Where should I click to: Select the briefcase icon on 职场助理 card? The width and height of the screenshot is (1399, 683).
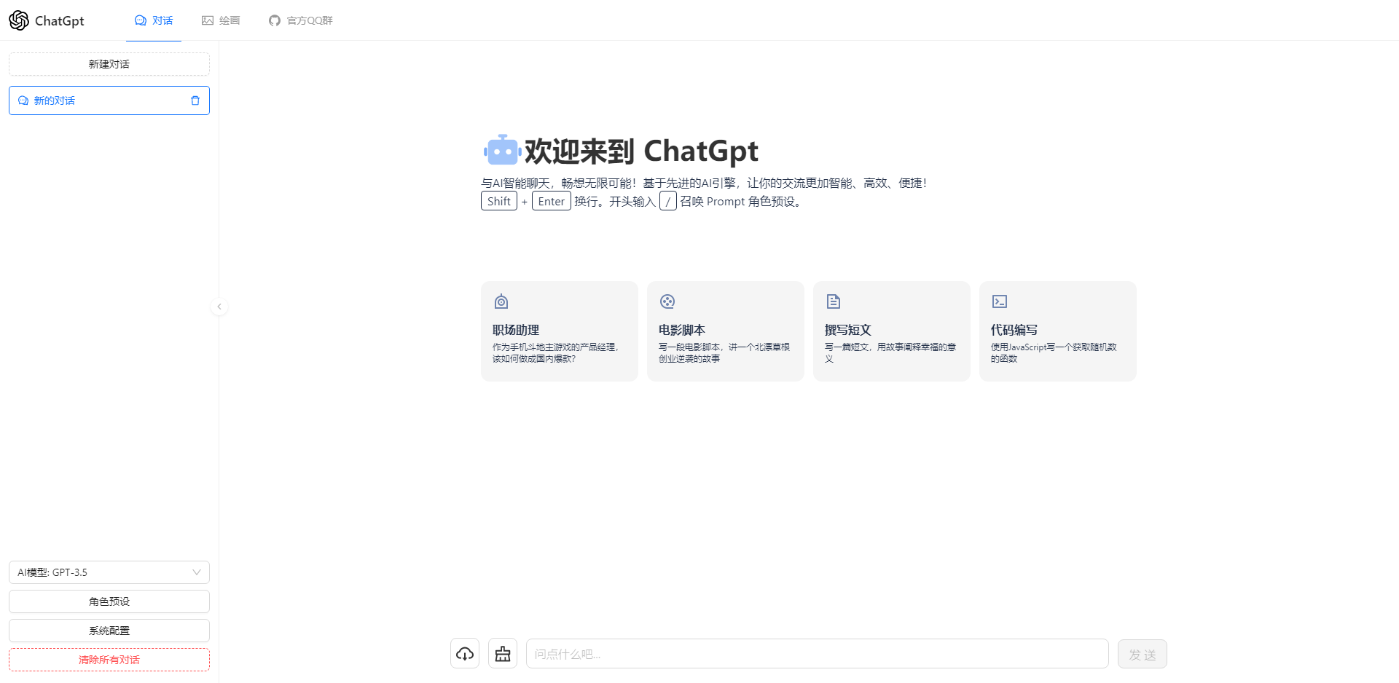click(501, 301)
